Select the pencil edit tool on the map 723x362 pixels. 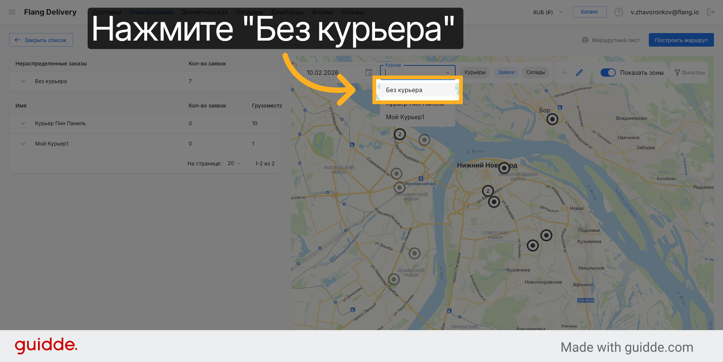coord(580,73)
